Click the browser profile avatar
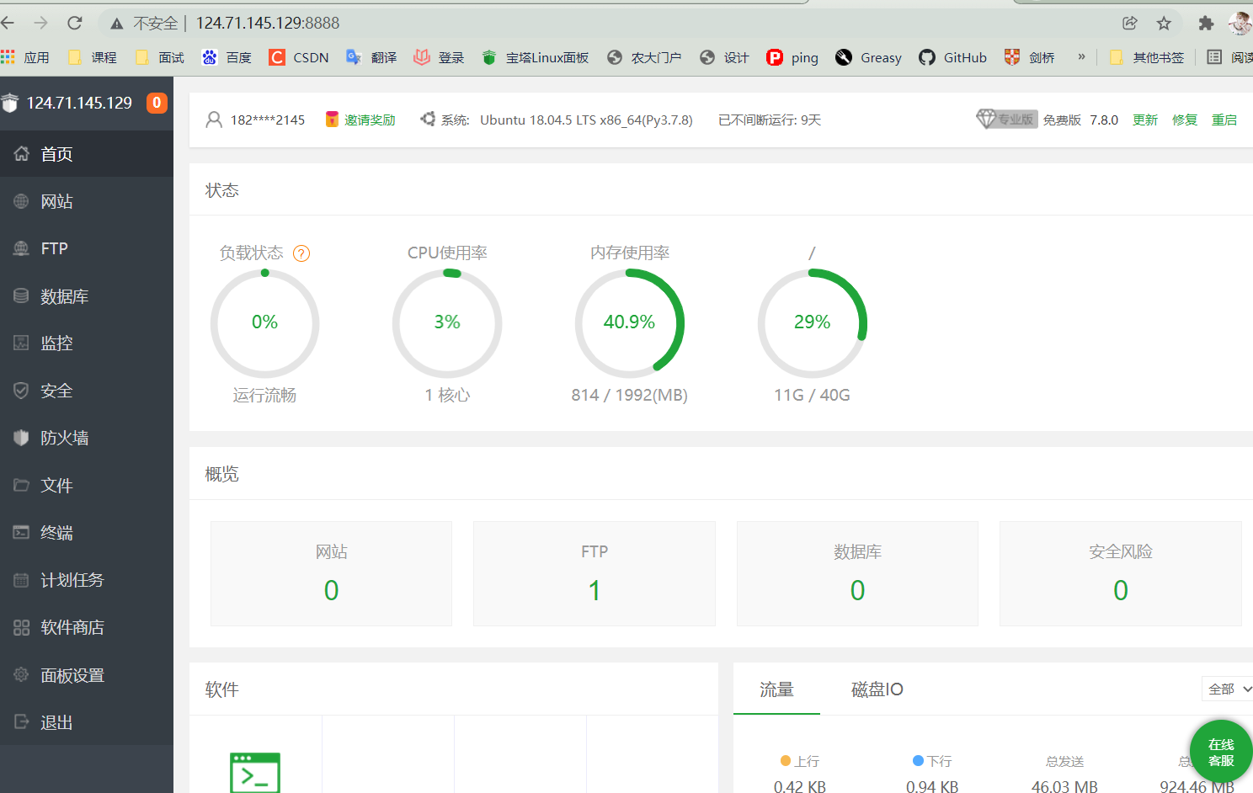 [1240, 23]
